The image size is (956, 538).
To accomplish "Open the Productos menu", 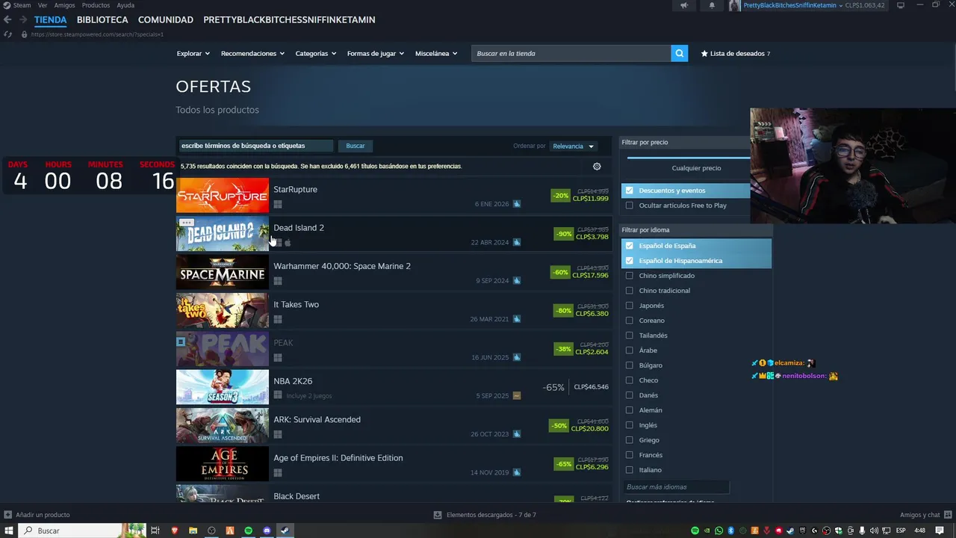I will (x=96, y=5).
